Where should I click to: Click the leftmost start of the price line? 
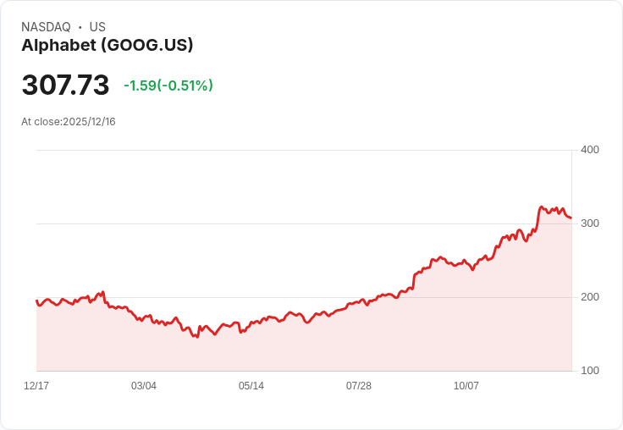tap(37, 300)
